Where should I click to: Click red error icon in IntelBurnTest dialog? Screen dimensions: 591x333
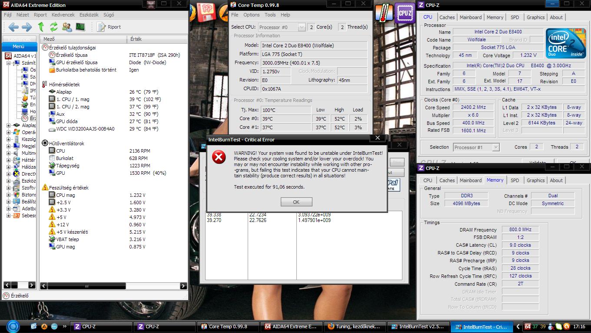(219, 157)
